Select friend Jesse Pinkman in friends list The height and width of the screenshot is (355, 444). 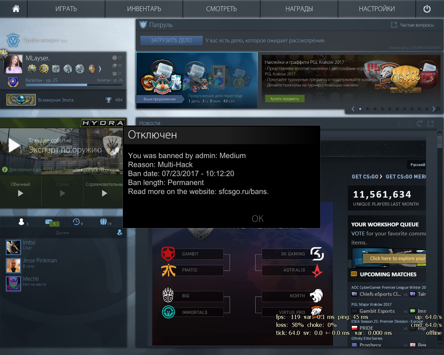coord(62,265)
